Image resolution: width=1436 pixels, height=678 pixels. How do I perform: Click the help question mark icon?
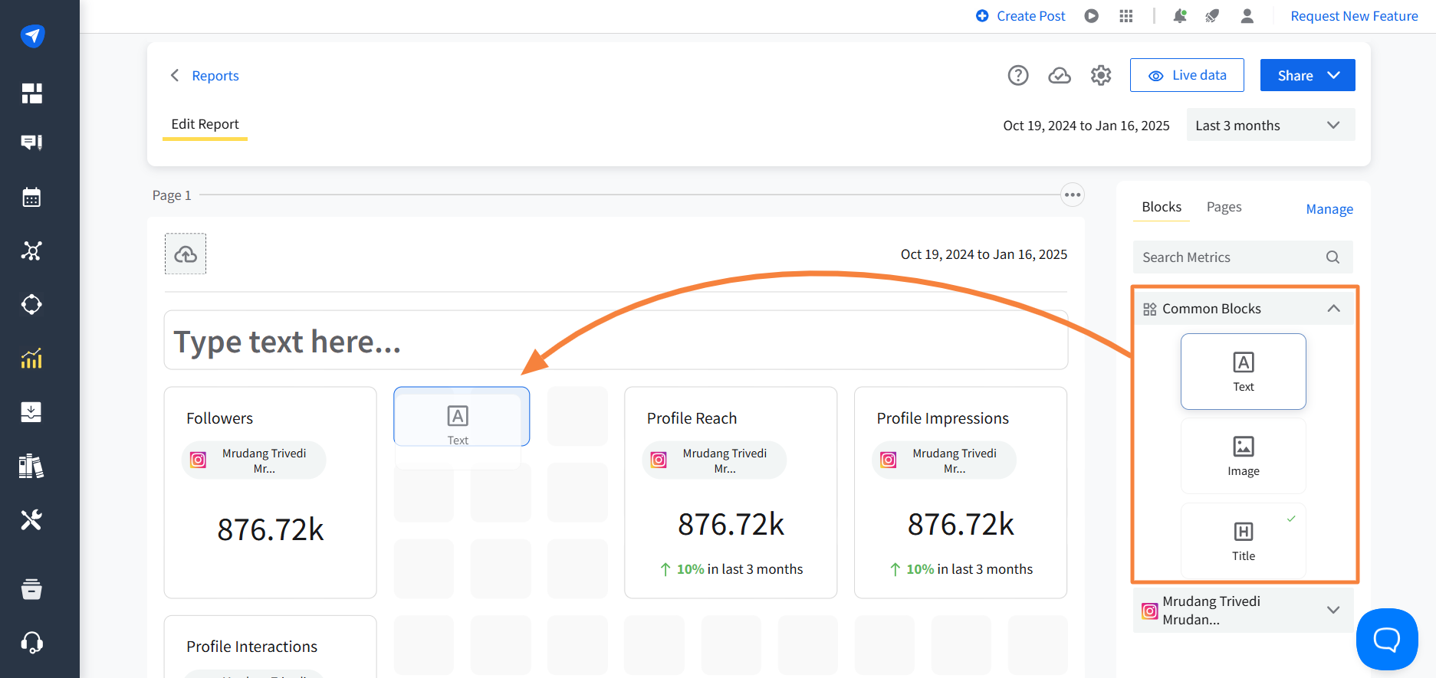1017,75
